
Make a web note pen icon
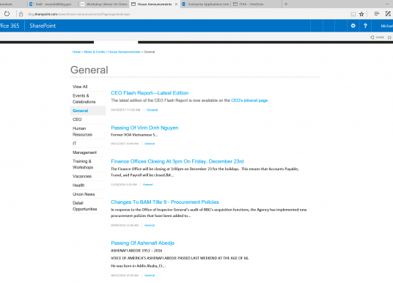[388, 14]
